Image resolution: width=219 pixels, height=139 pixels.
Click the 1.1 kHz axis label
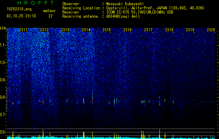click(x=3, y=45)
